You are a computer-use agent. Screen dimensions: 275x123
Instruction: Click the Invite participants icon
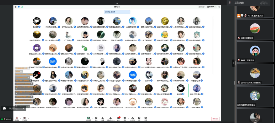pyautogui.click(x=103, y=118)
